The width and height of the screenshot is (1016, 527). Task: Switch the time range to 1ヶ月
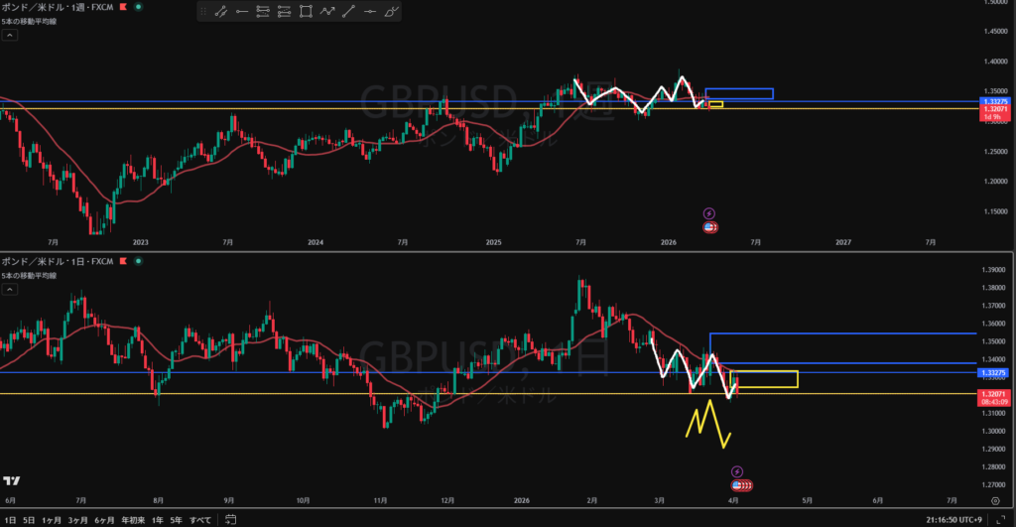(52, 519)
